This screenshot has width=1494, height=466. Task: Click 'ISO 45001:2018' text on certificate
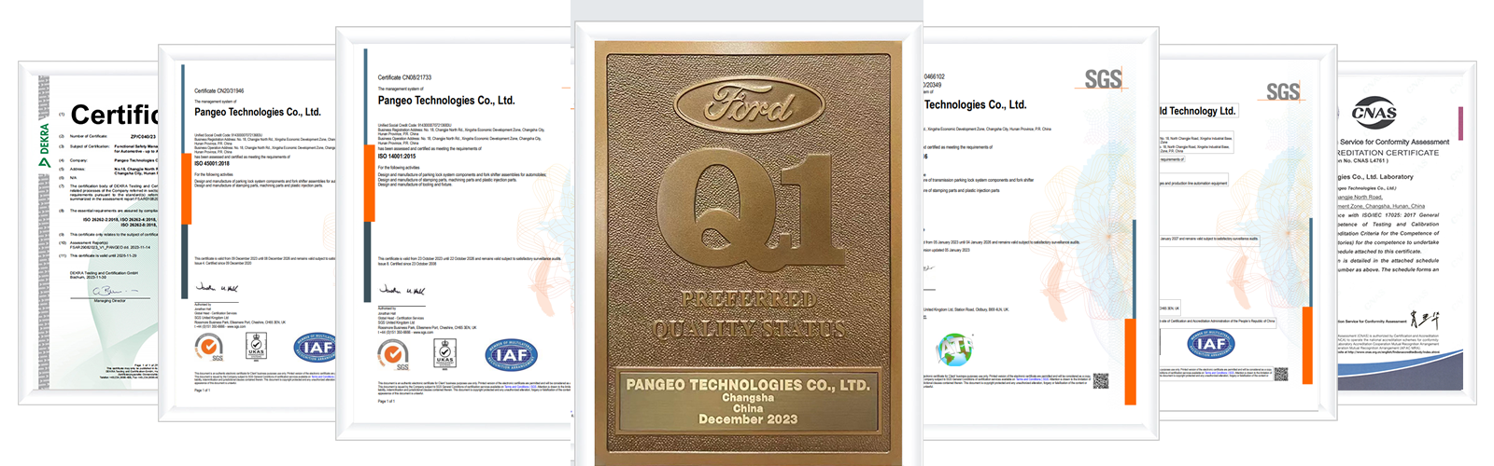point(212,163)
